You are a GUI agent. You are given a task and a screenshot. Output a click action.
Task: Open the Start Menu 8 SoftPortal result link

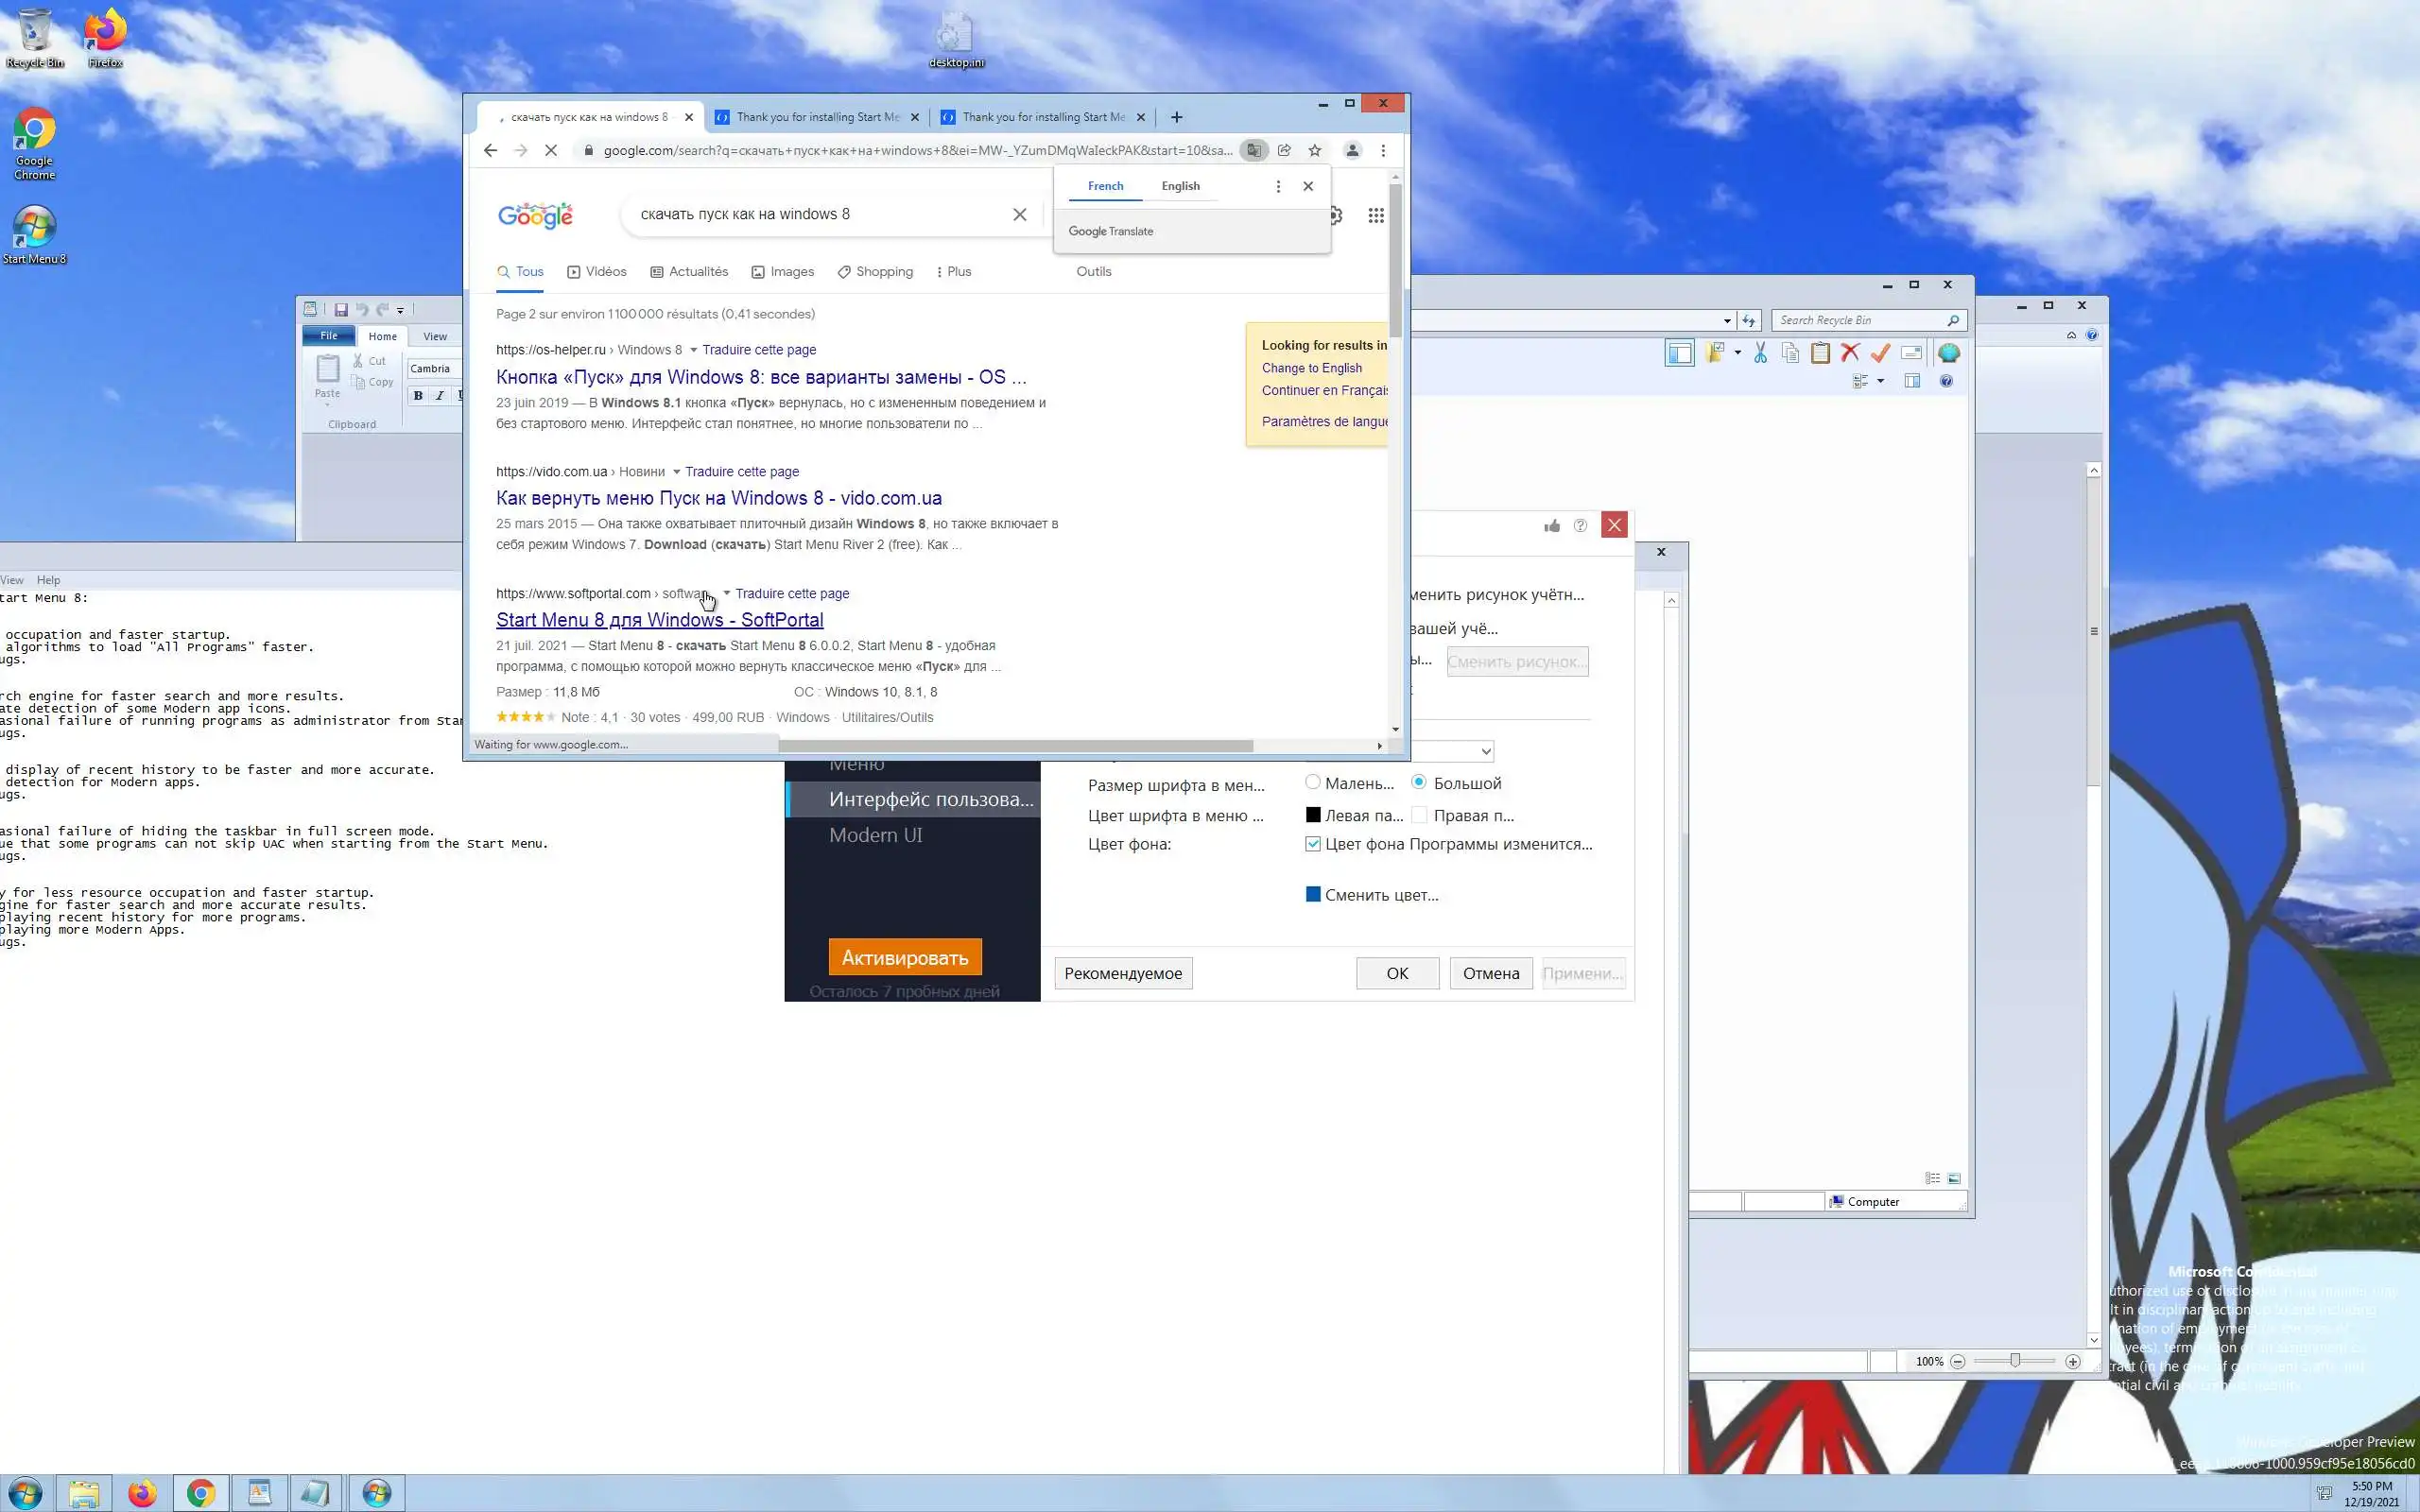point(659,620)
